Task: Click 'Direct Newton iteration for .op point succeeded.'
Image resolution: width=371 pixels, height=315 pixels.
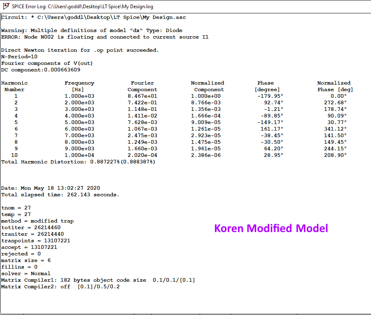Action: (80, 50)
